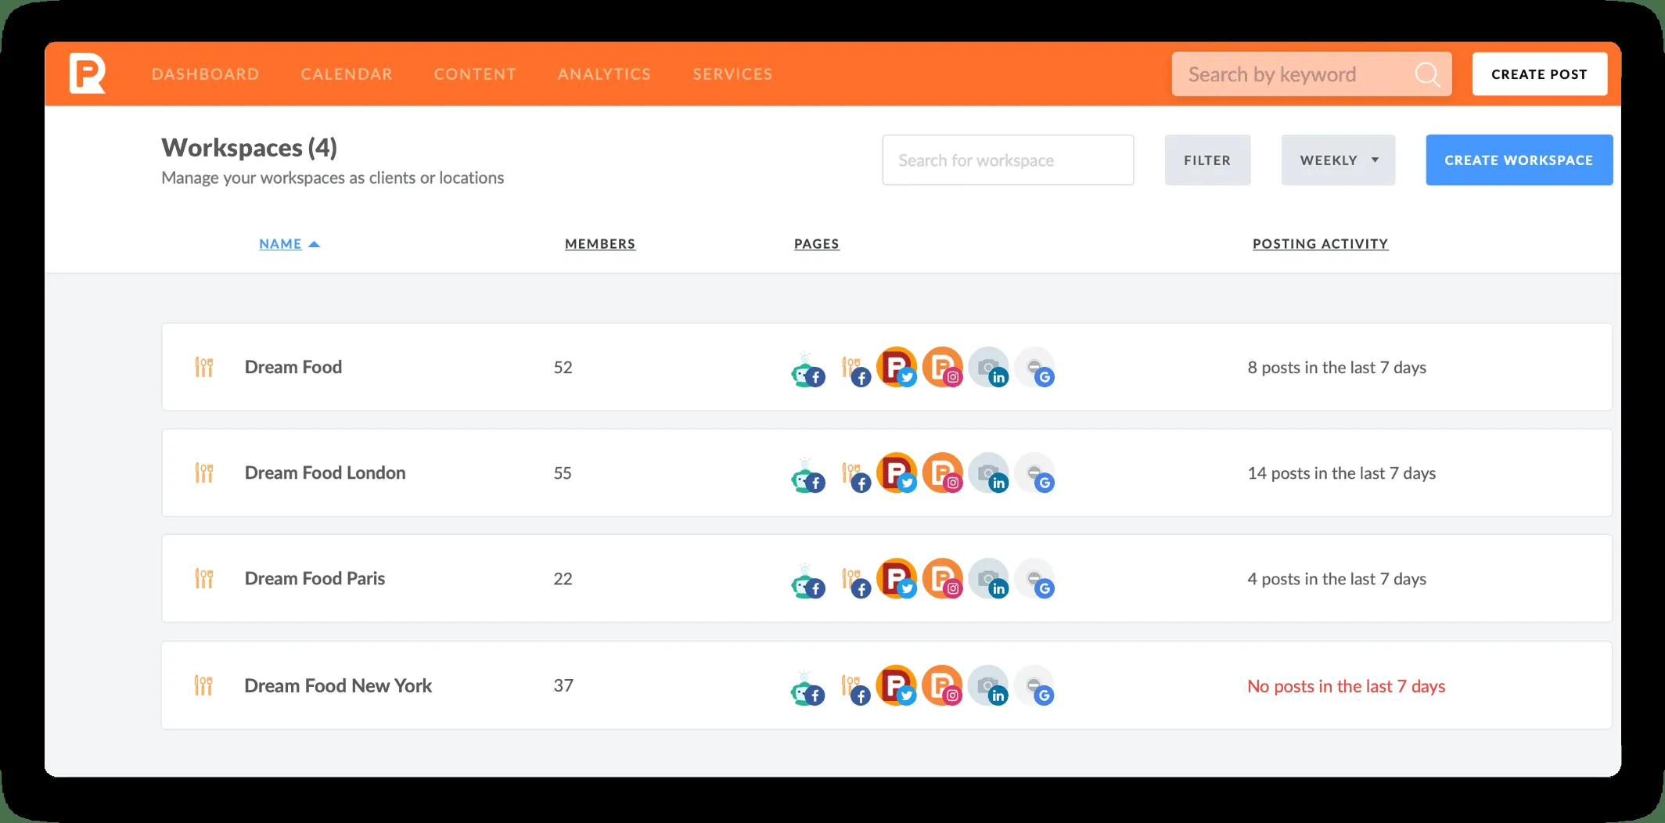Select Dream Food Paris's Google page icon
The height and width of the screenshot is (823, 1665).
tap(1035, 580)
